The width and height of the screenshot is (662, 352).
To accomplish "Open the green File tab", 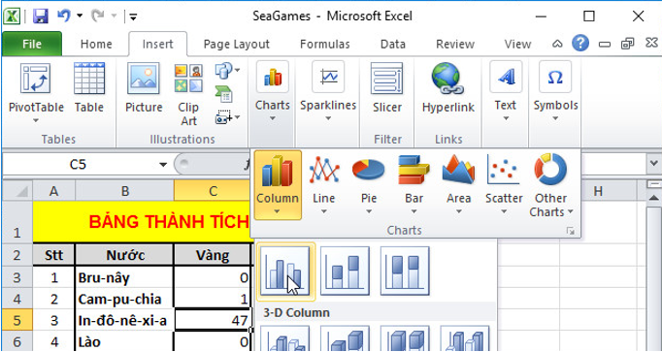I will 32,45.
